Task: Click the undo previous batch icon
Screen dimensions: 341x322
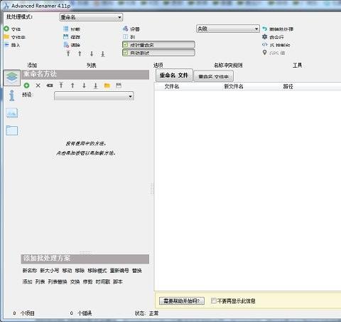Action: click(x=265, y=29)
